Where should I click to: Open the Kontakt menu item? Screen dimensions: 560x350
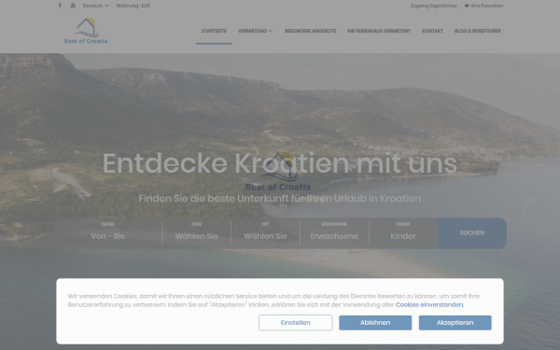pyautogui.click(x=432, y=31)
